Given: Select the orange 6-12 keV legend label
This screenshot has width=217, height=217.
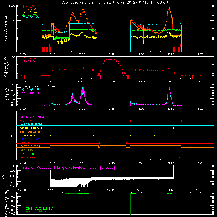Looking at the screenshot, I should (x=29, y=9).
